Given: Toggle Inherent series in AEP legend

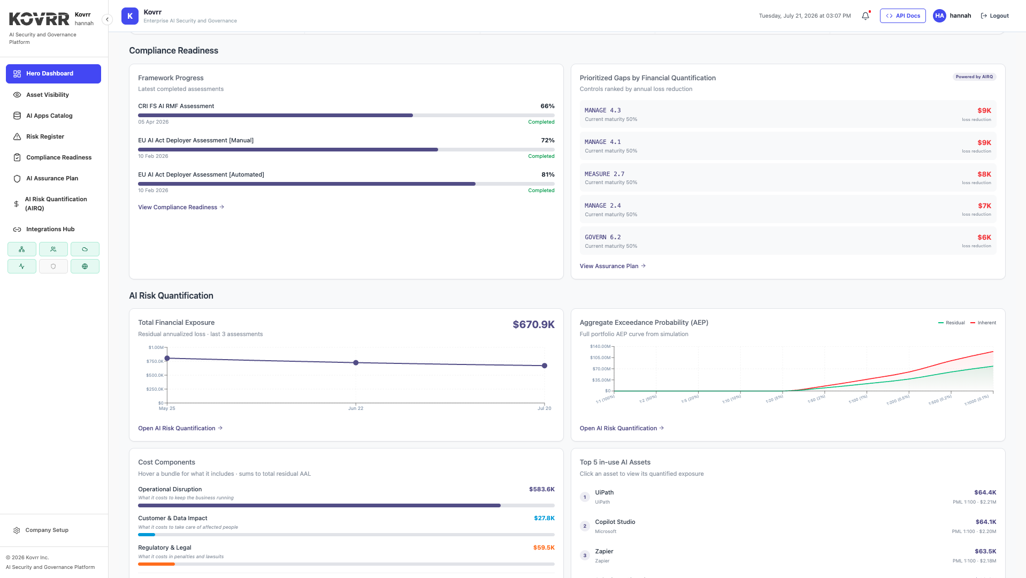Looking at the screenshot, I should pos(983,323).
